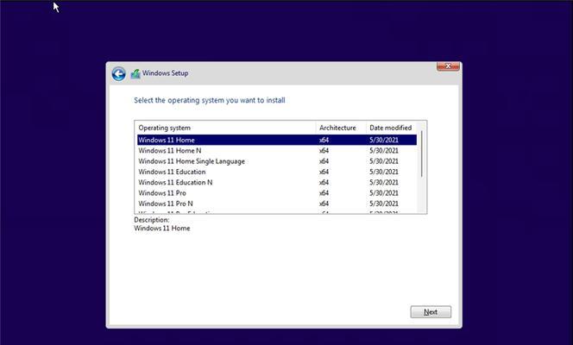Screen dimensions: 573x345
Task: Select the Windows 11 Home row
Action: (x=277, y=140)
